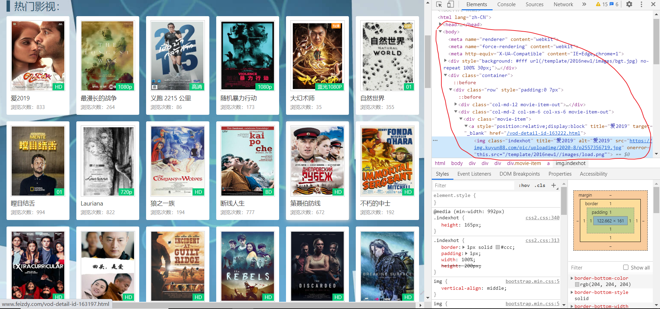This screenshot has height=309, width=660.
Task: Switch to the Console tab
Action: pos(506,4)
